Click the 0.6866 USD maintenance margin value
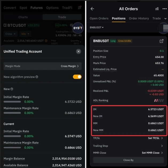This screenshot has height=168, width=168. coord(73,148)
